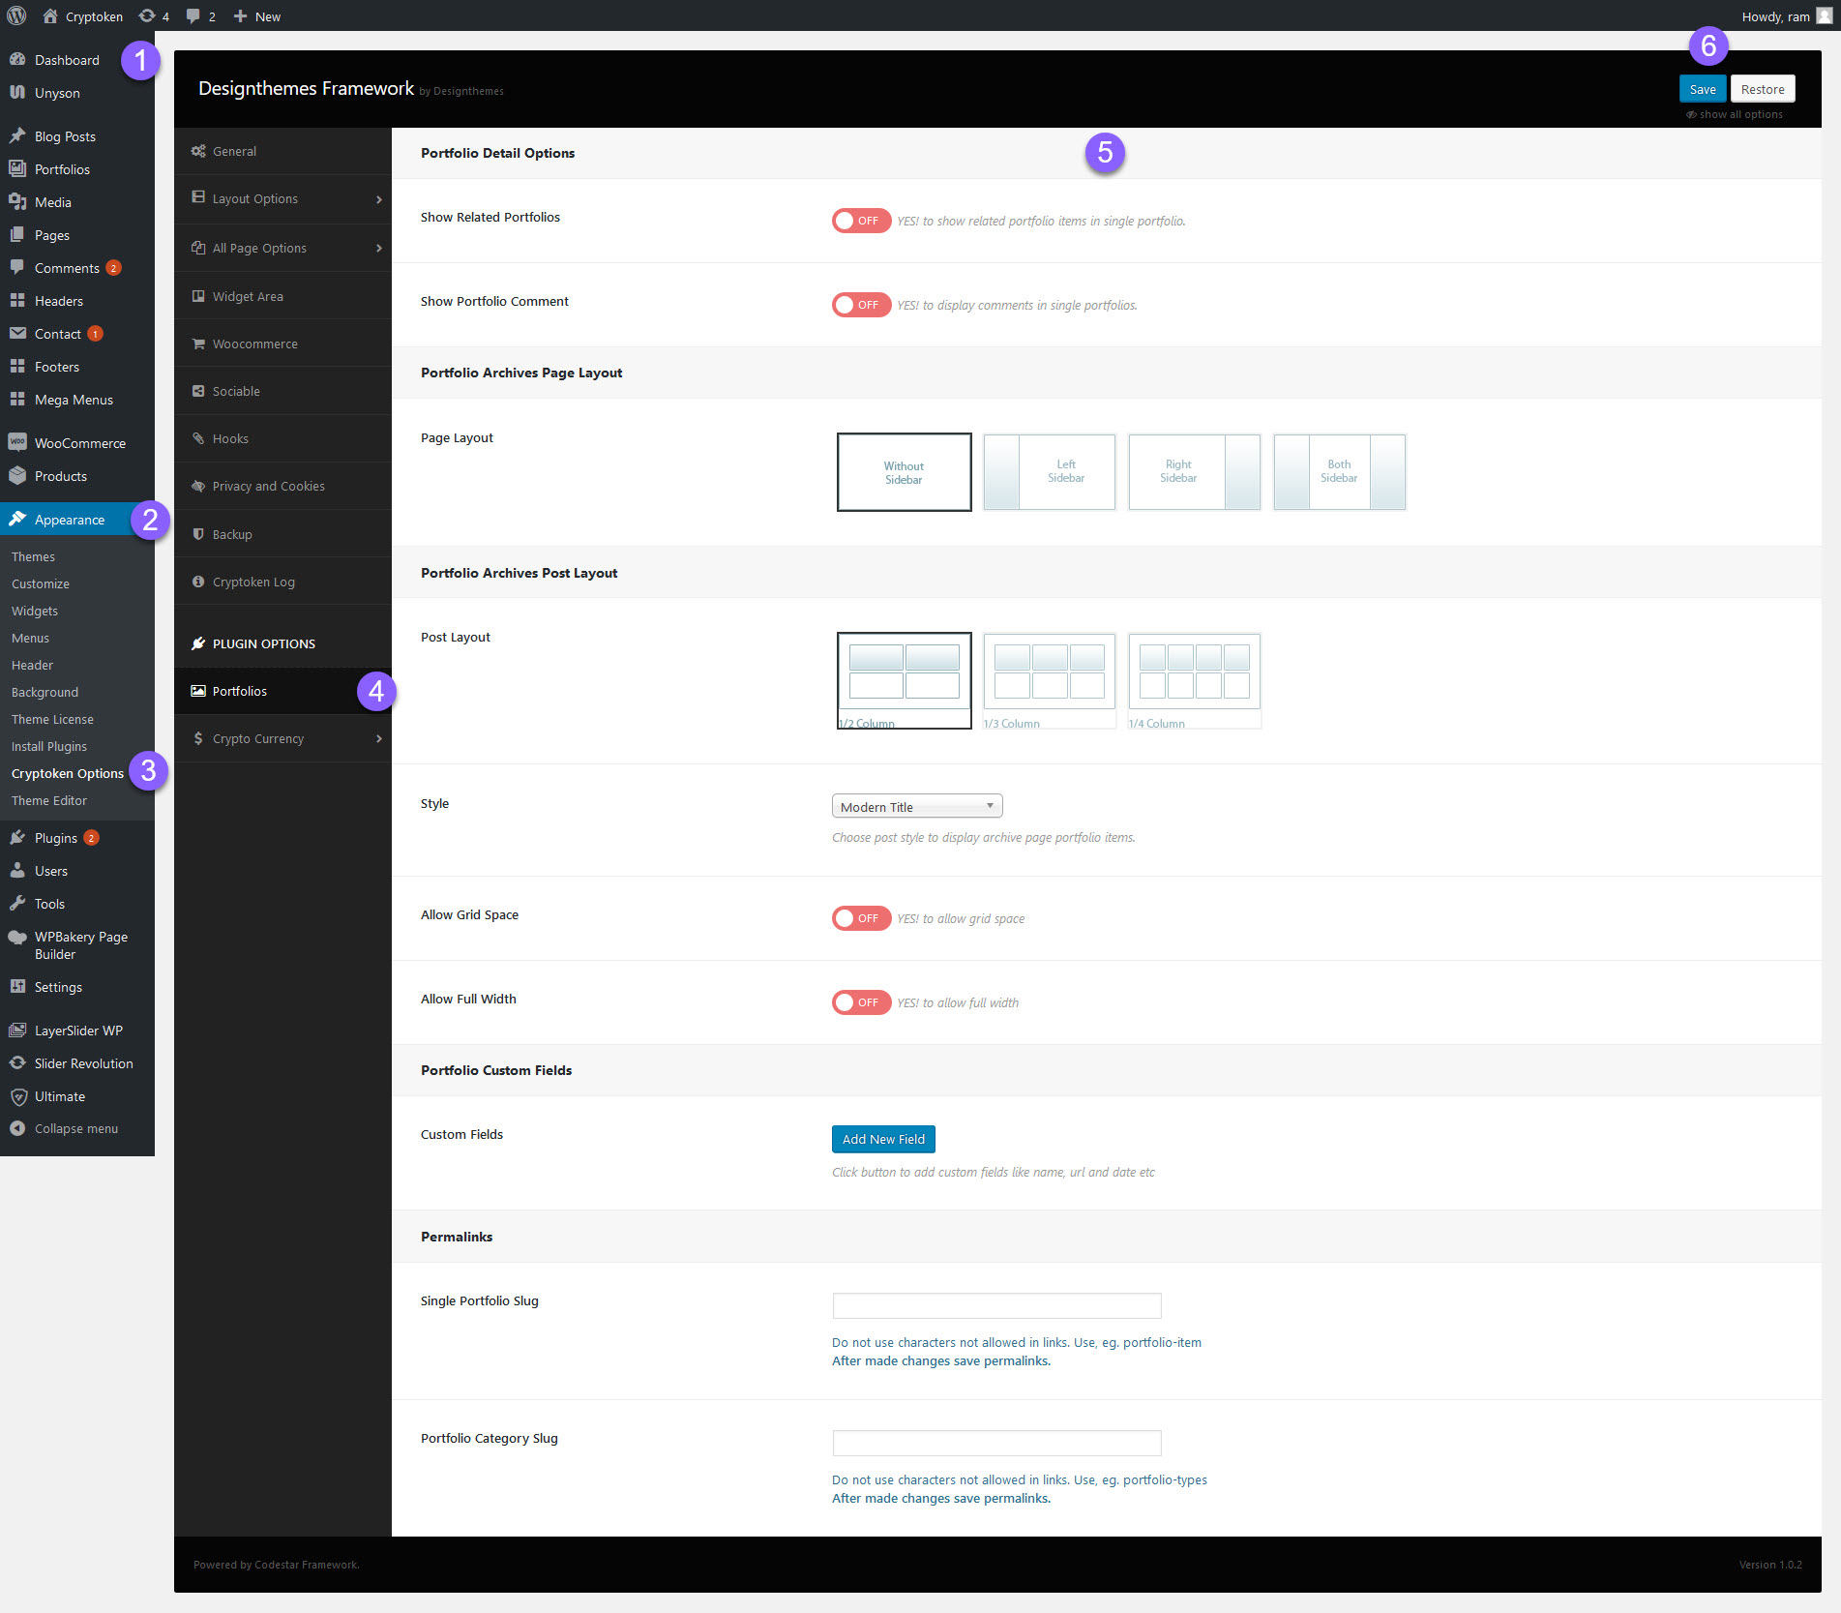Screen dimensions: 1841x1613
Task: Click the Tools wrench icon
Action: coord(17,903)
